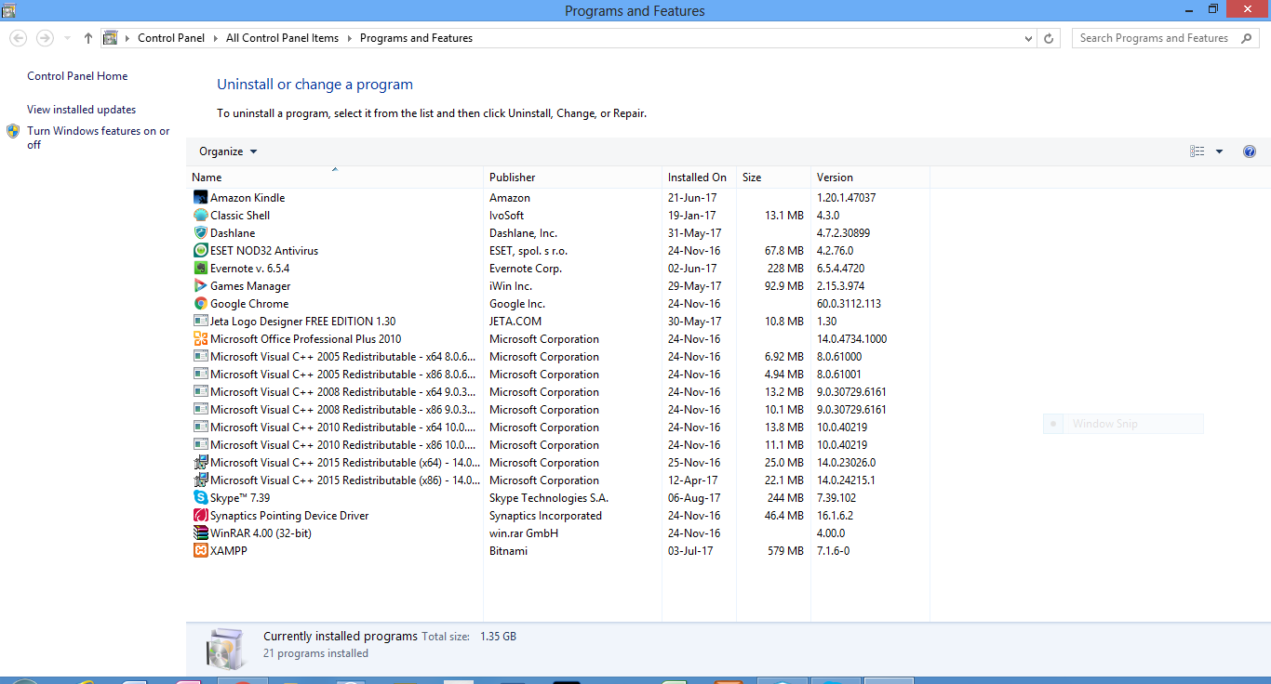Open Turn Windows features on or off

click(x=98, y=138)
